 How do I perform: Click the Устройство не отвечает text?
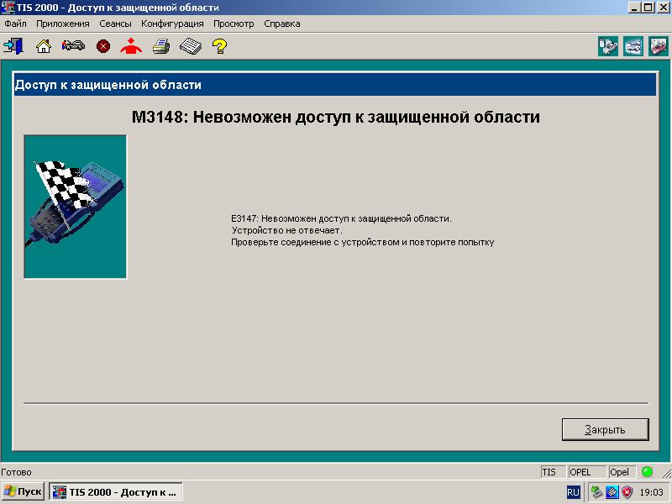click(286, 230)
